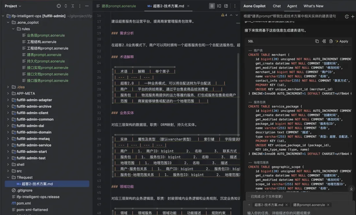The width and height of the screenshot is (356, 215).
Task: Open pom-xml-flattened file
Action: click(32, 210)
